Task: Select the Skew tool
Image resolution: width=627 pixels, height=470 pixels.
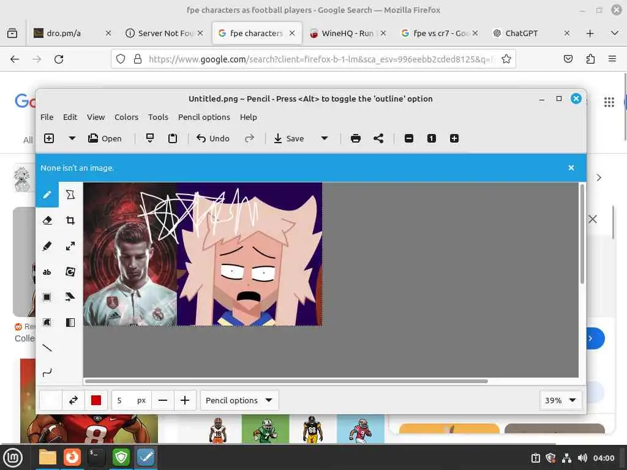Action: pos(70,297)
